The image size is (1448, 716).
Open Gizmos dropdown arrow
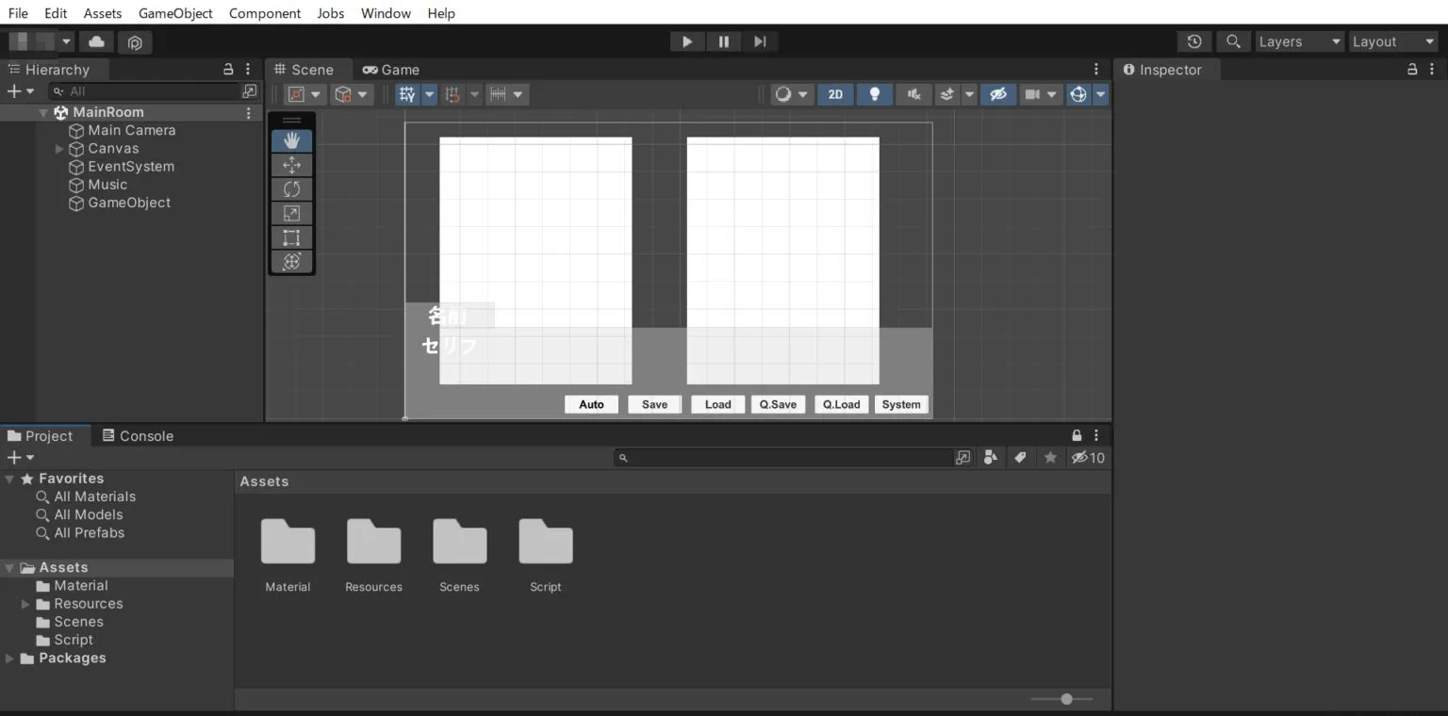pos(1100,94)
